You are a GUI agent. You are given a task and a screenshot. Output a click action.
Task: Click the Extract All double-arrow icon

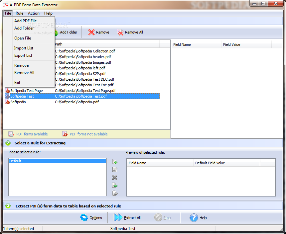tap(118, 218)
